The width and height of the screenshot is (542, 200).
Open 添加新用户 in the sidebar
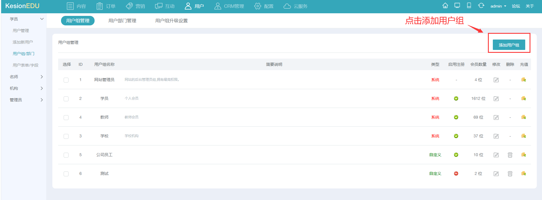(23, 42)
